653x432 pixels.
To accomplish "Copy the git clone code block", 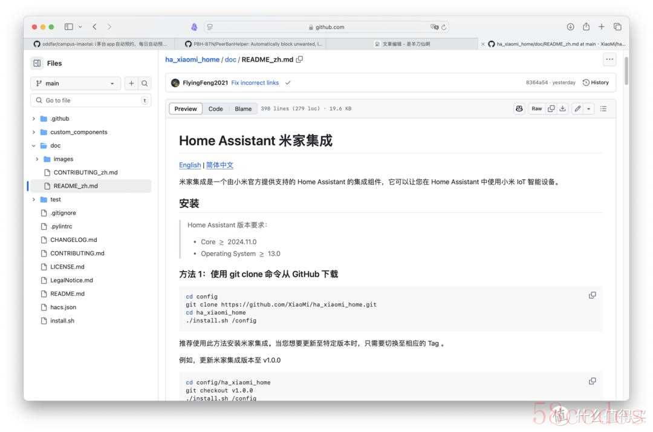I will coord(592,295).
